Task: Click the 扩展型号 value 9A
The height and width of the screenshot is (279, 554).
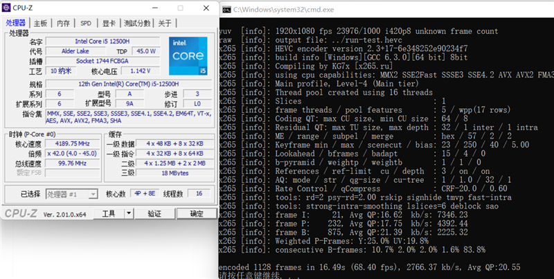Action: [129, 104]
